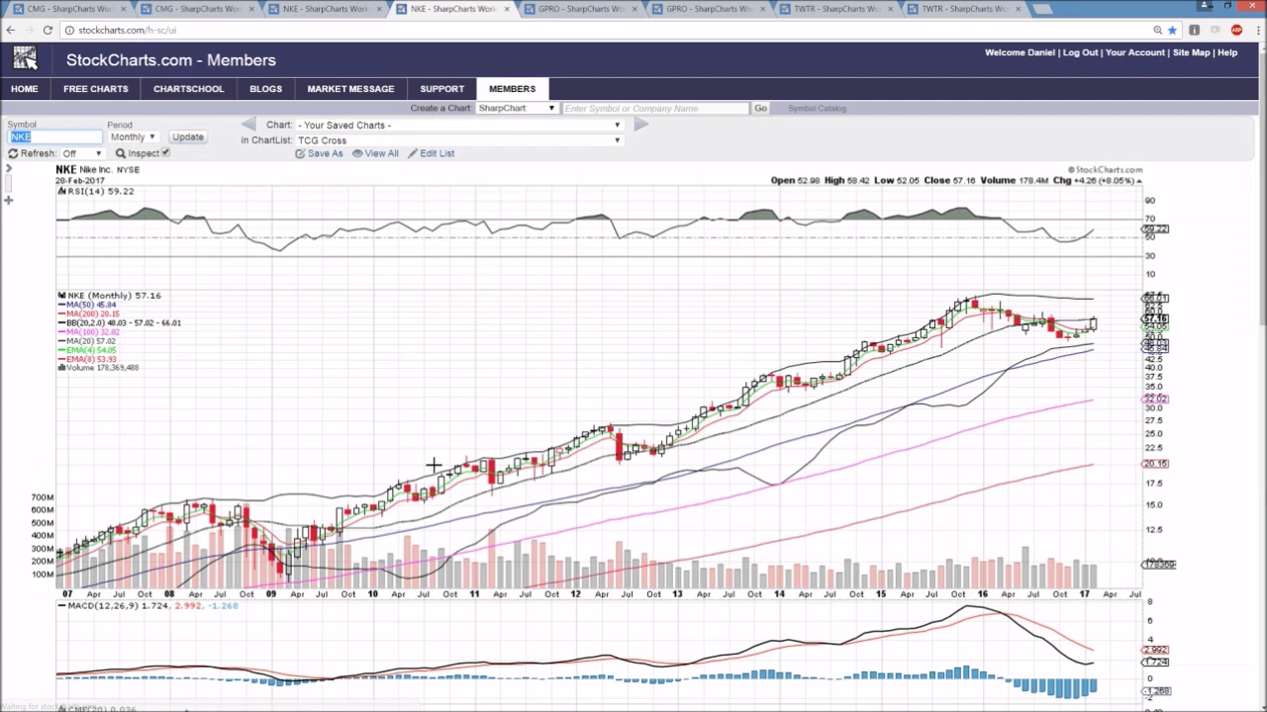1267x712 pixels.
Task: Open the SharpChart type dropdown
Action: (516, 108)
